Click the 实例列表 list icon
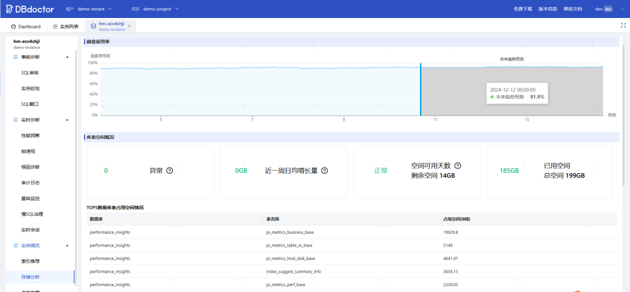The width and height of the screenshot is (630, 292). click(x=55, y=26)
